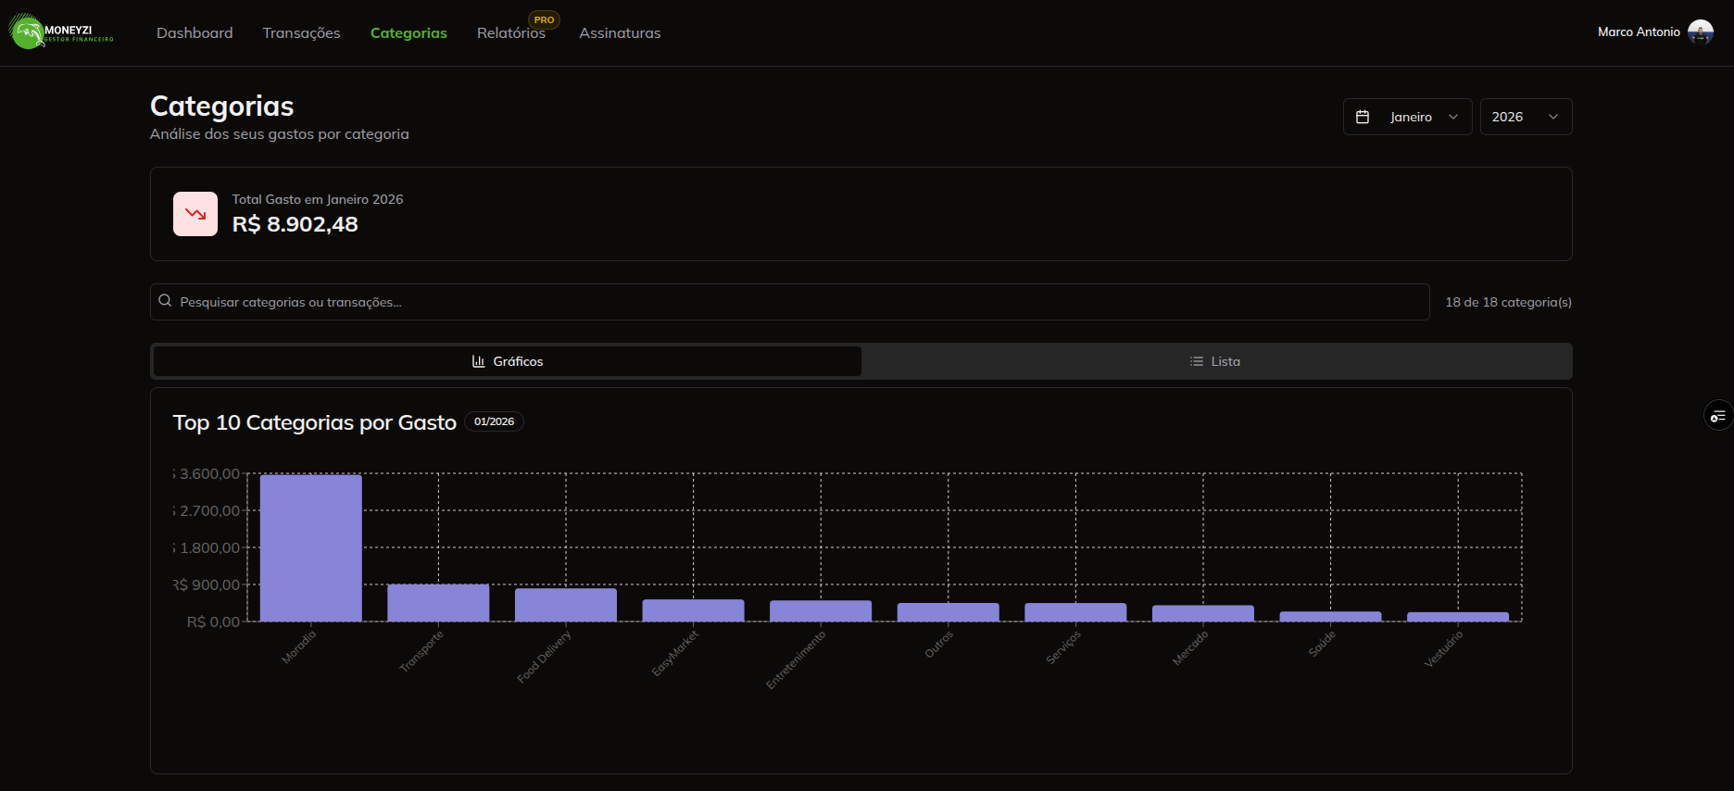
Task: Switch to the Gráficos view
Action: point(508,361)
